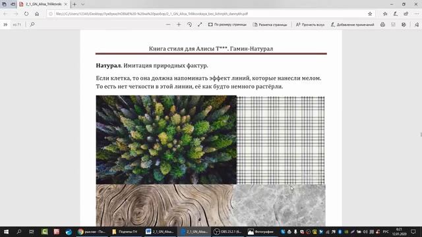Switch to OBS 23.2.1 taskbar item
Screen dimensions: 422x237
[x=227, y=231]
